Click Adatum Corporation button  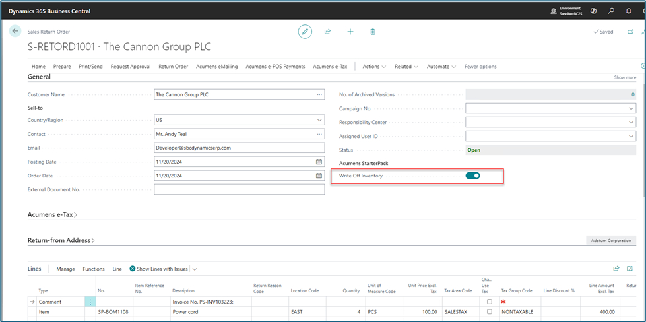pyautogui.click(x=611, y=240)
